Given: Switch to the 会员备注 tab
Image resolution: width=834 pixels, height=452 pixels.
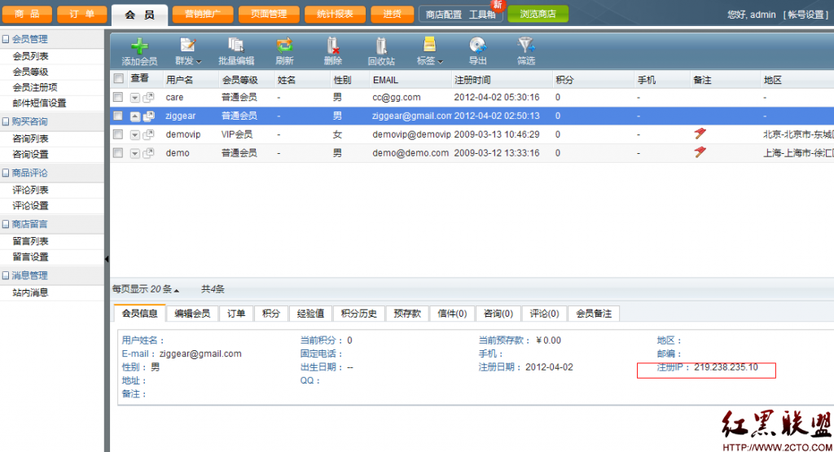Looking at the screenshot, I should click(594, 314).
